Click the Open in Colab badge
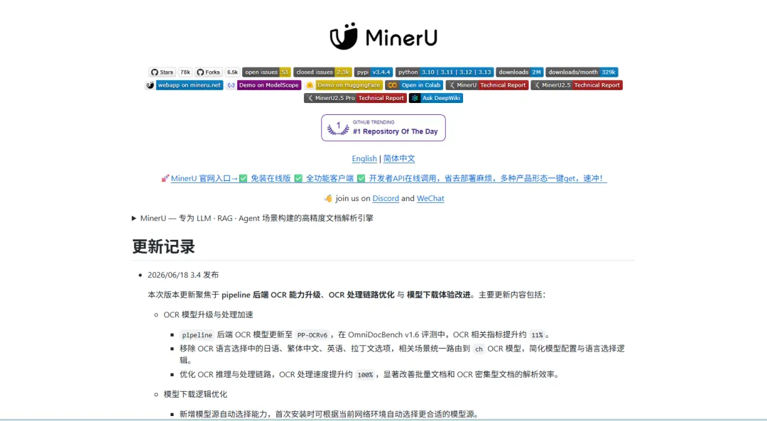 point(414,85)
